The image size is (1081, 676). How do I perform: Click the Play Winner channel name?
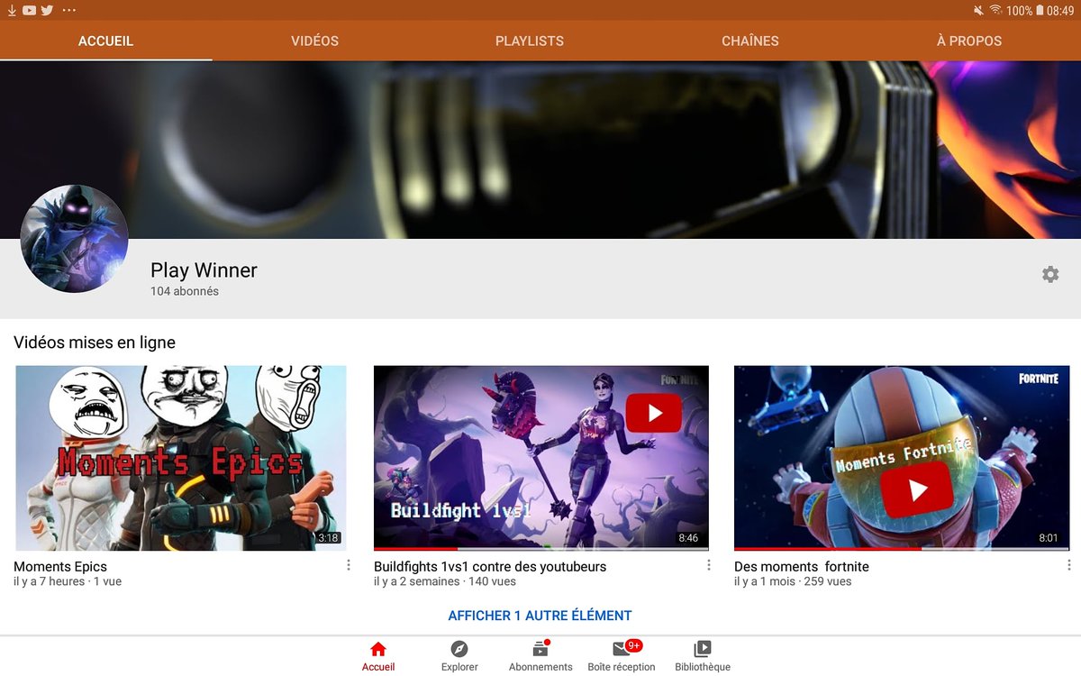(204, 270)
